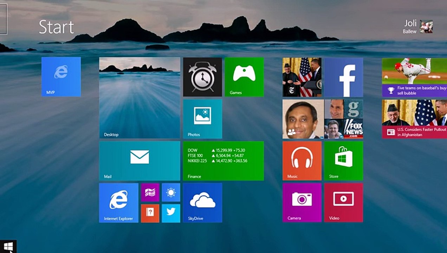Open the SkyDrive tile
Image resolution: width=447 pixels, height=253 pixels.
tap(202, 203)
